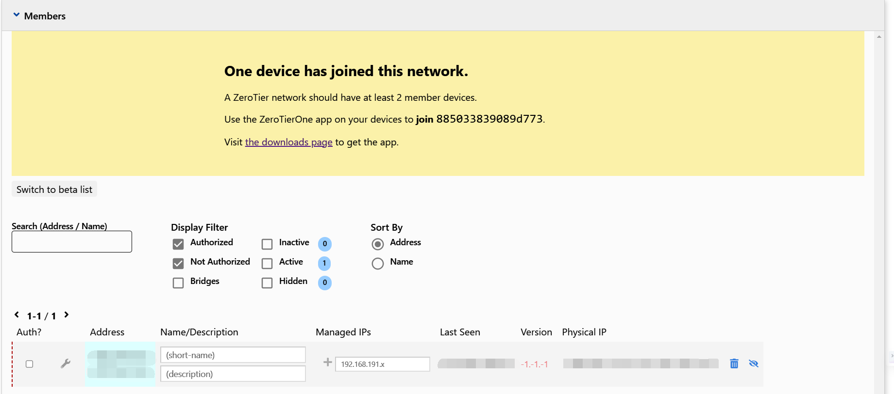894x394 pixels.
Task: Click the scrollbar up arrow
Action: coord(879,37)
